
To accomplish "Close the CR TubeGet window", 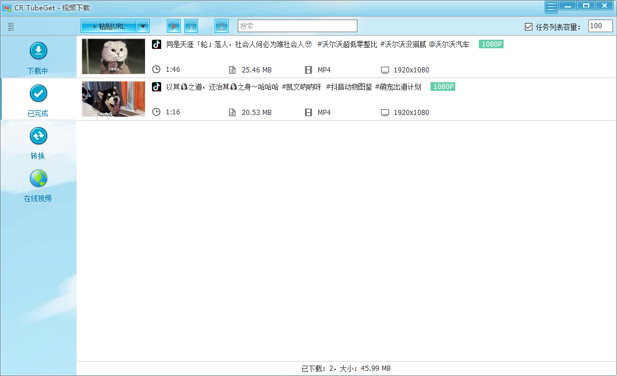I will pos(605,6).
